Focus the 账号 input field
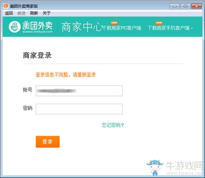The height and width of the screenshot is (178, 205). pos(79,91)
